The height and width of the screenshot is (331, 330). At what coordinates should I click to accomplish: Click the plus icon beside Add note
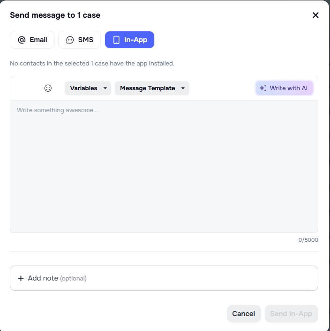pyautogui.click(x=21, y=278)
